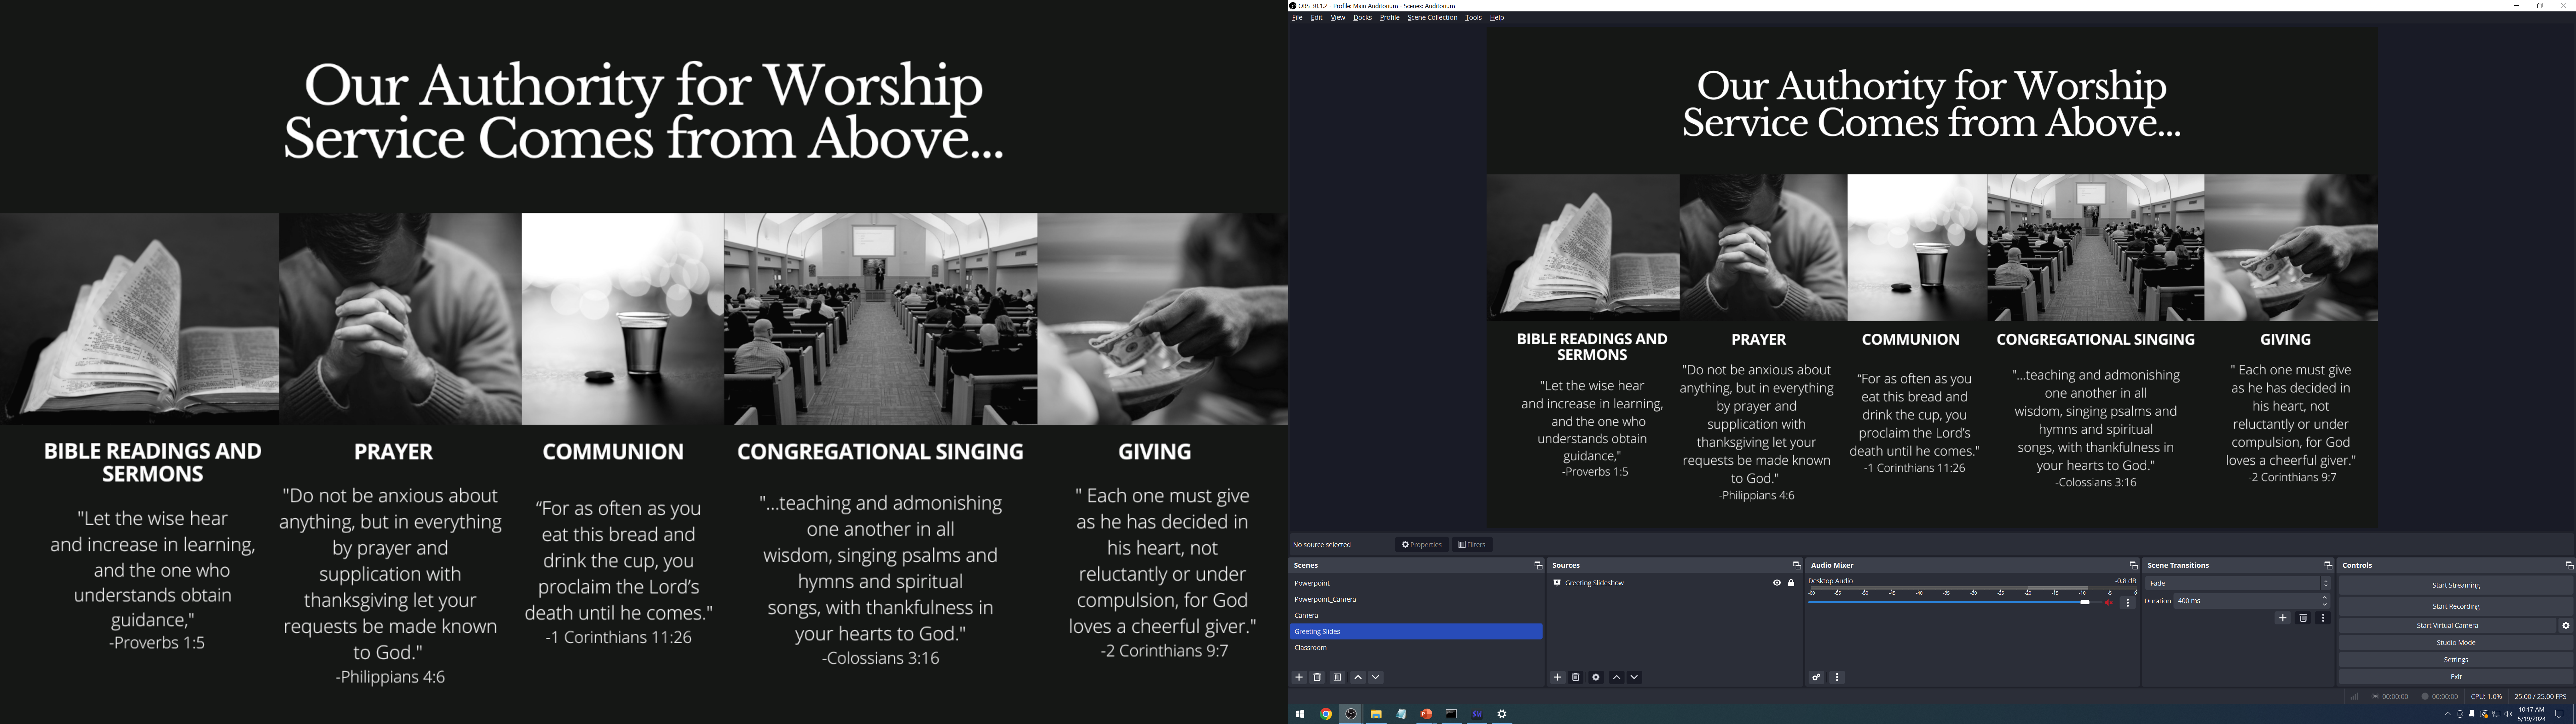The width and height of the screenshot is (2576, 724).
Task: Open source properties gear in the Sources panel
Action: (x=1596, y=677)
